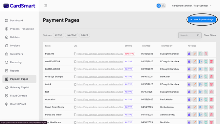Click the NAME column header

click(x=48, y=46)
